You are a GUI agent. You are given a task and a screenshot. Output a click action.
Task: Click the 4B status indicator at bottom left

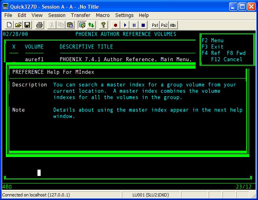[7, 187]
